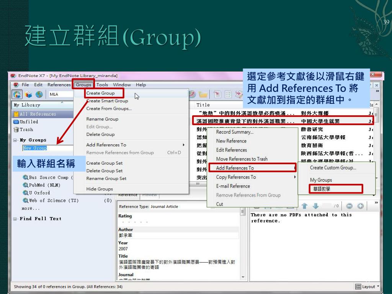Open the Window menu
Screen dimensions: 392x294
tap(122, 85)
